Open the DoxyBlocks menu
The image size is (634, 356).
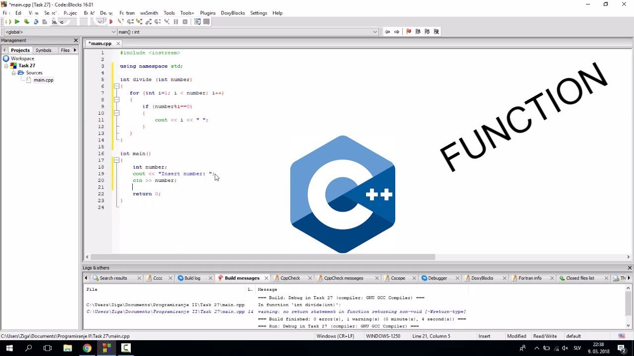pyautogui.click(x=233, y=13)
